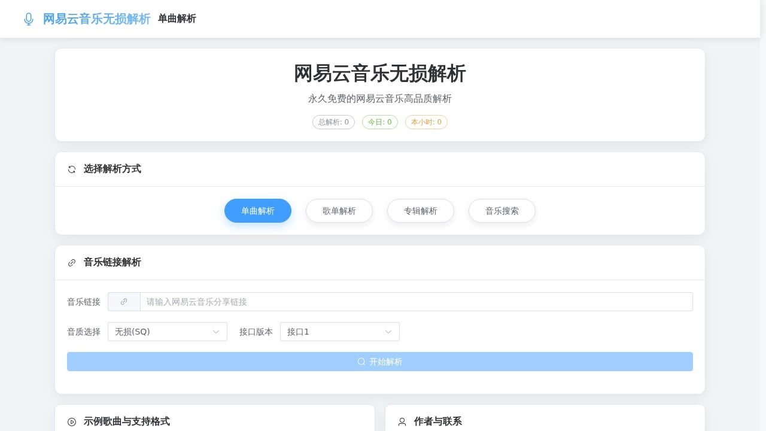This screenshot has width=766, height=431.
Task: Click the 总解析: 0 counter badge
Action: click(x=333, y=122)
